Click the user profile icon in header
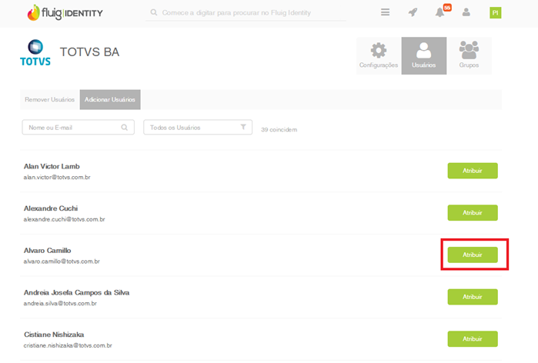The image size is (538, 363). pos(466,12)
